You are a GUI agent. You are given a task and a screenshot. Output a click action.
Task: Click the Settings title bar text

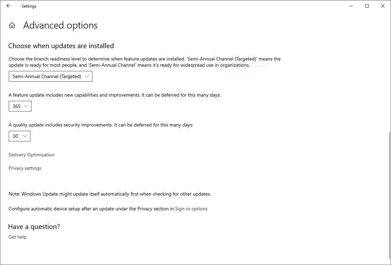(29, 6)
